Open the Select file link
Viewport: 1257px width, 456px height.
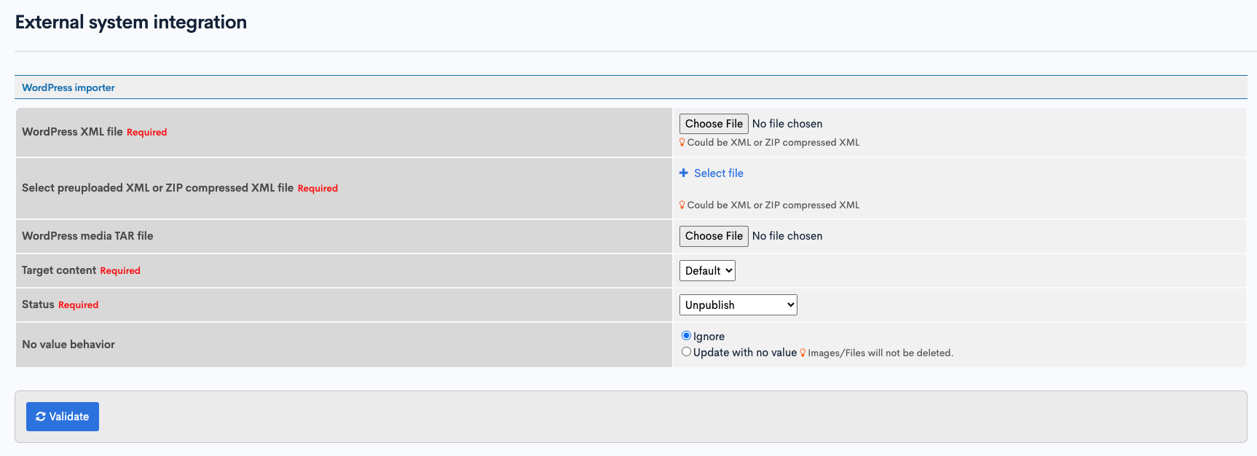click(718, 173)
